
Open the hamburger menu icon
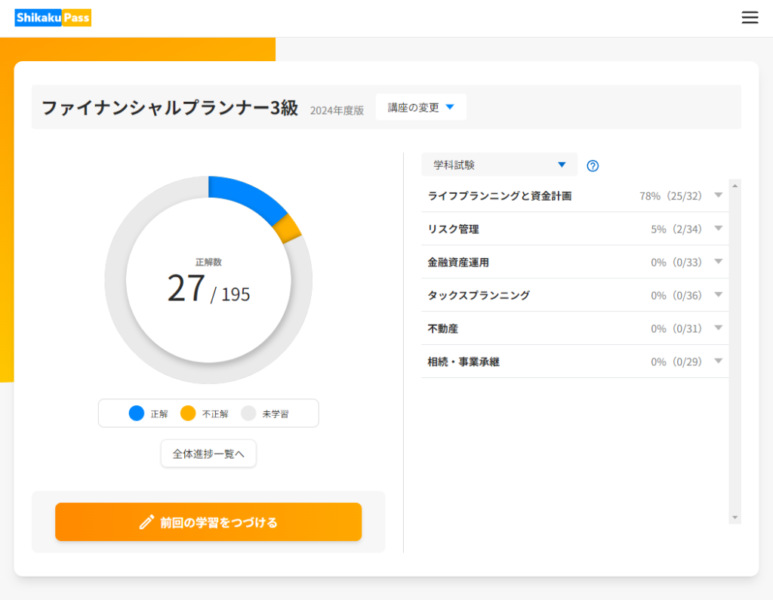[750, 18]
